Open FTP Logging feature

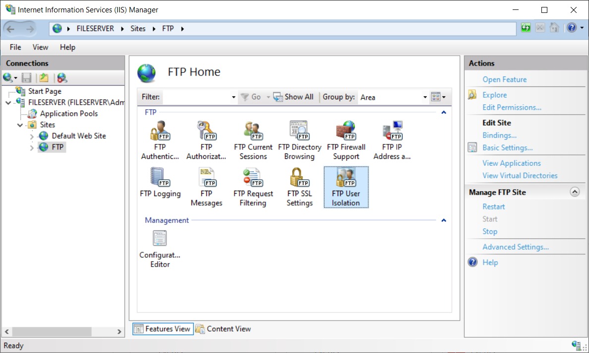pos(160,183)
